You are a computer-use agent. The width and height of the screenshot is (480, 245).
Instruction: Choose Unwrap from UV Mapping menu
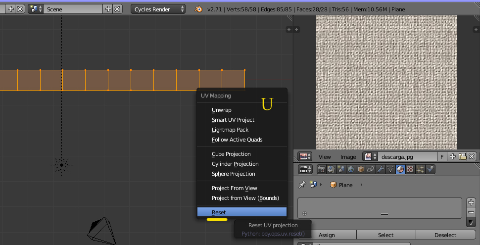point(242,110)
